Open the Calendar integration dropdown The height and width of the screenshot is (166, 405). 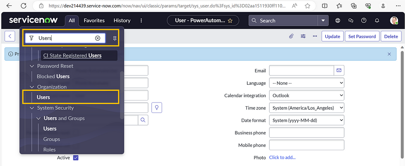307,96
